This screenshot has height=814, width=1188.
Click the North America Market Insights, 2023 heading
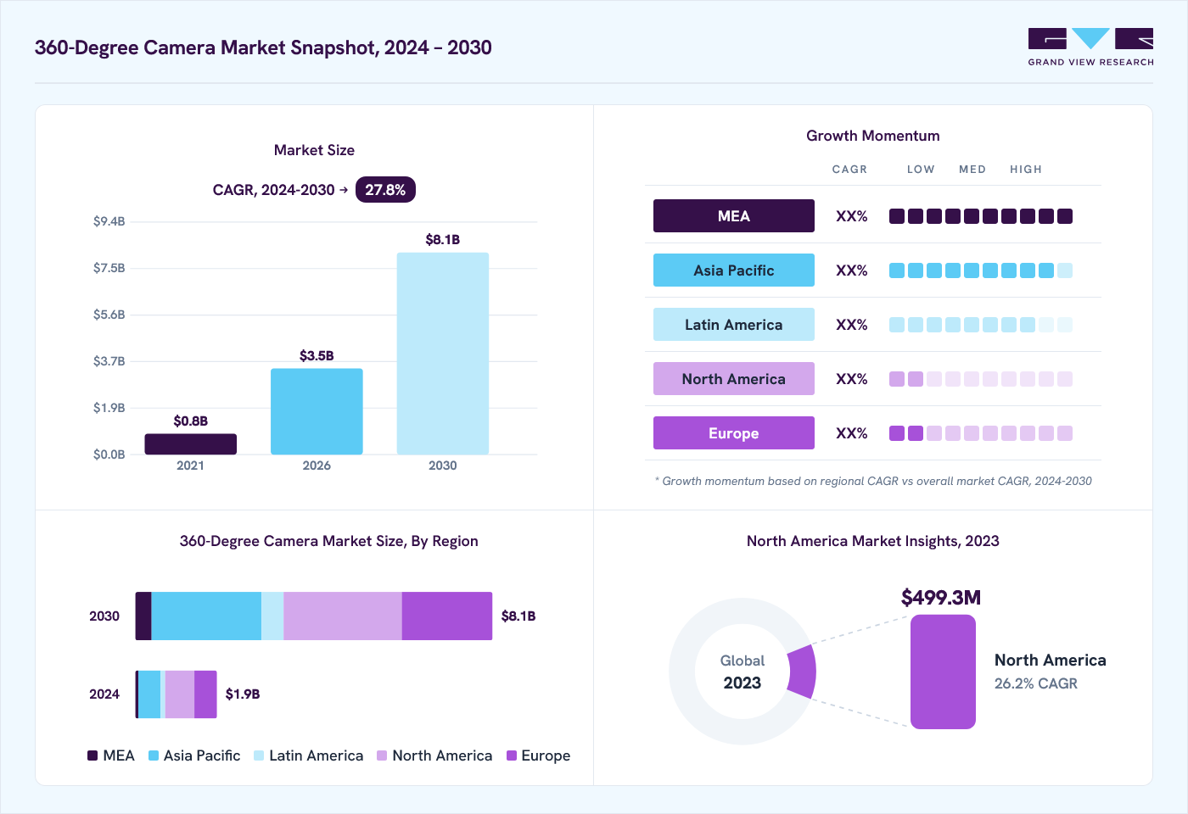pyautogui.click(x=873, y=541)
